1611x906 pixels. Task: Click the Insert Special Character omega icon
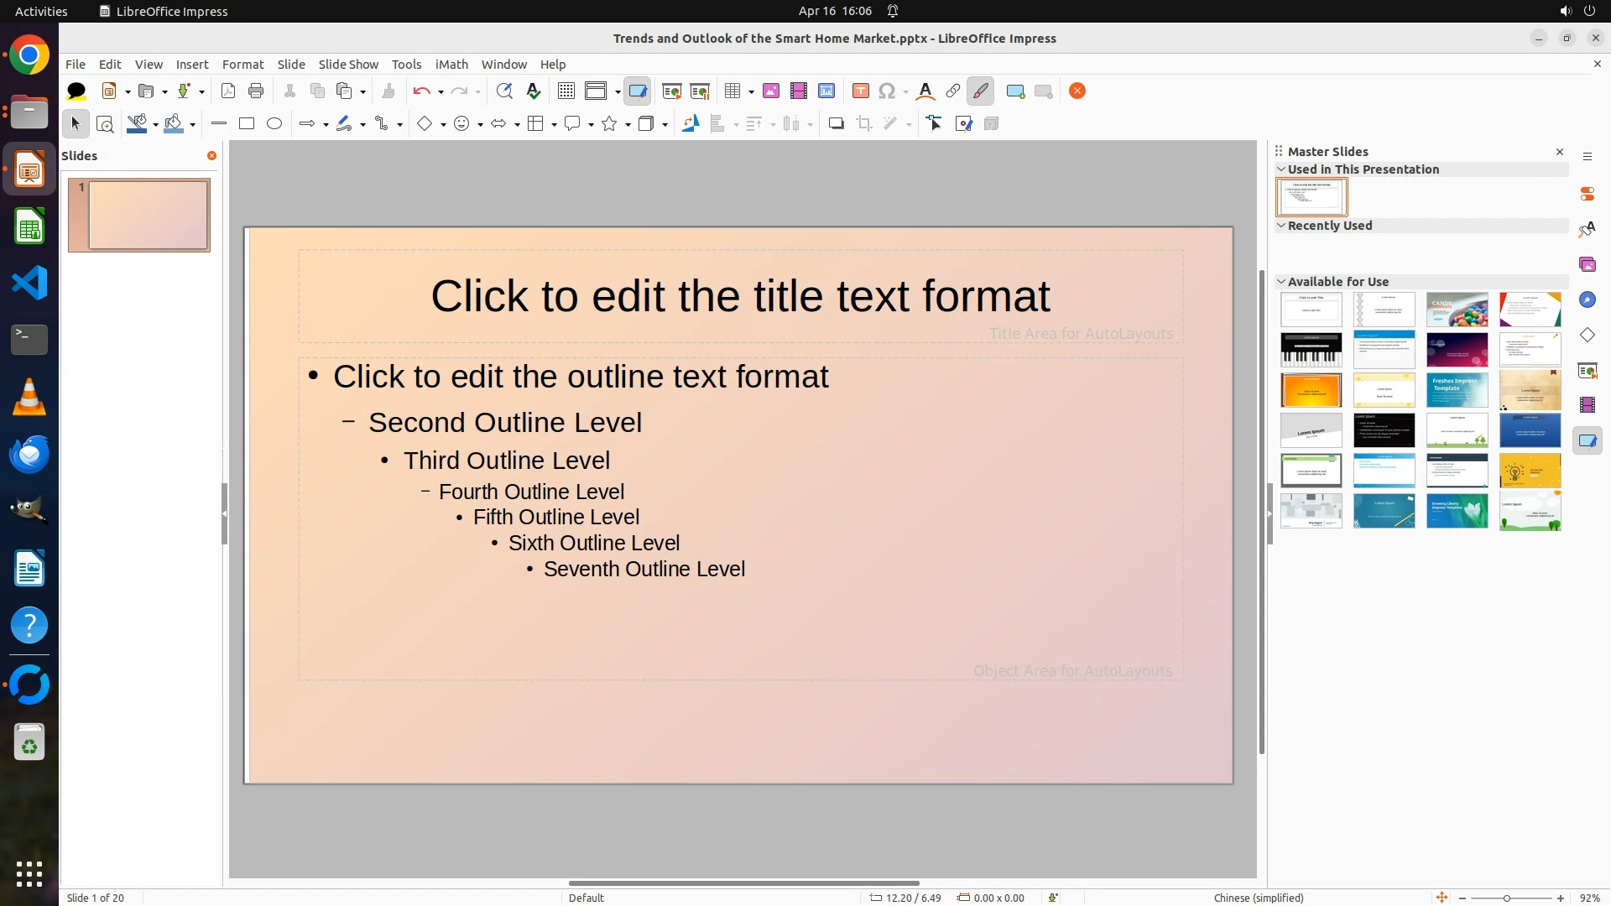click(x=887, y=91)
